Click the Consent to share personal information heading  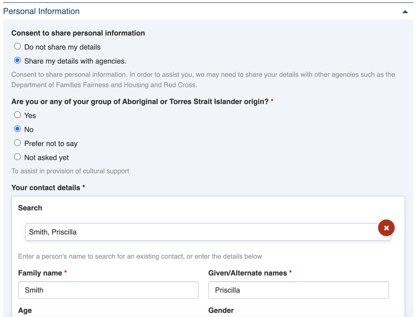tap(78, 33)
